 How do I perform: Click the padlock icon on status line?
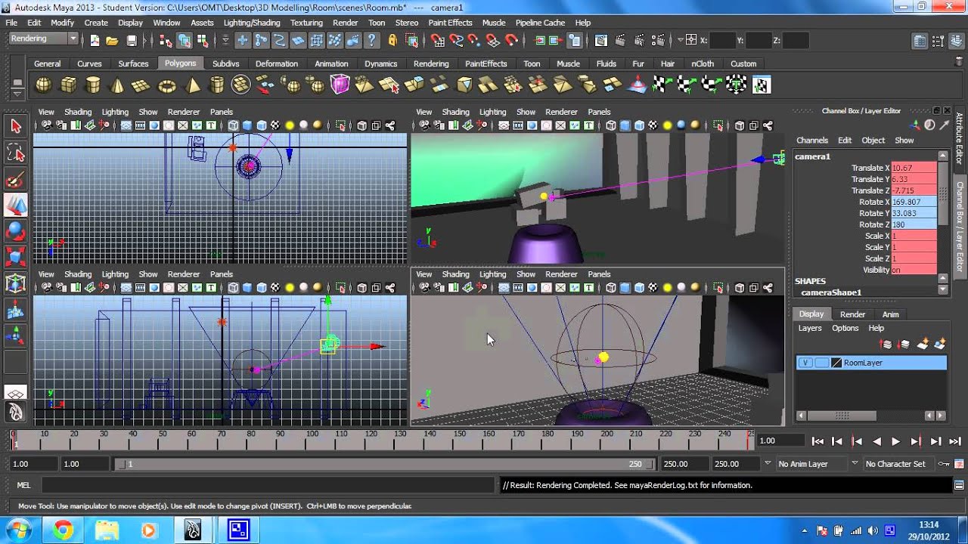tap(392, 40)
